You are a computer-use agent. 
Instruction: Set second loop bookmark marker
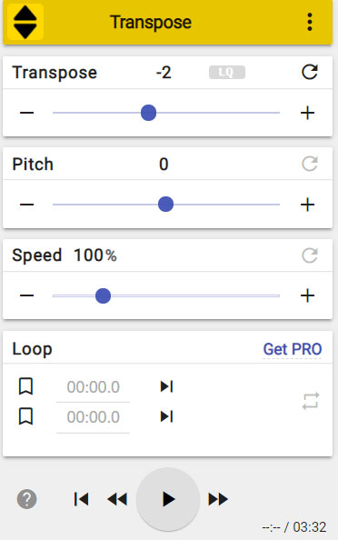[25, 416]
